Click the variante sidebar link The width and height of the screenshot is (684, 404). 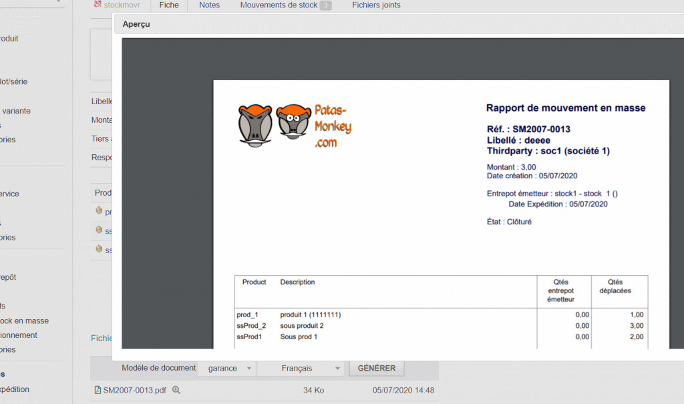16,111
